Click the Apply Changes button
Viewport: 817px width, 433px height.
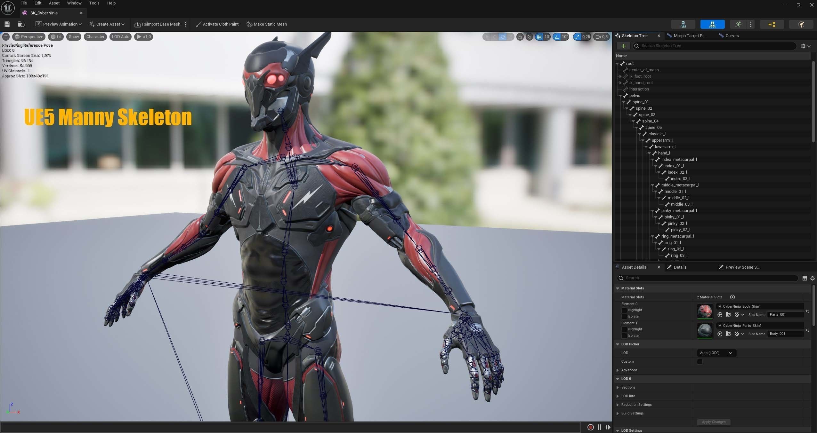[714, 422]
